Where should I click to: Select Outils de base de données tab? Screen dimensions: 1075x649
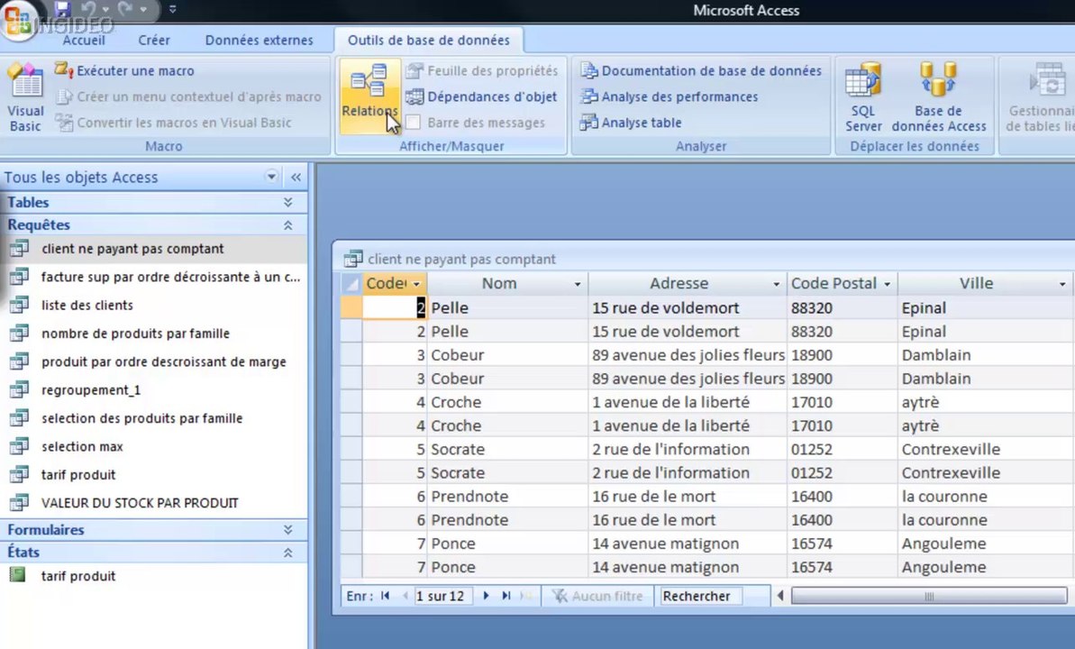429,41
